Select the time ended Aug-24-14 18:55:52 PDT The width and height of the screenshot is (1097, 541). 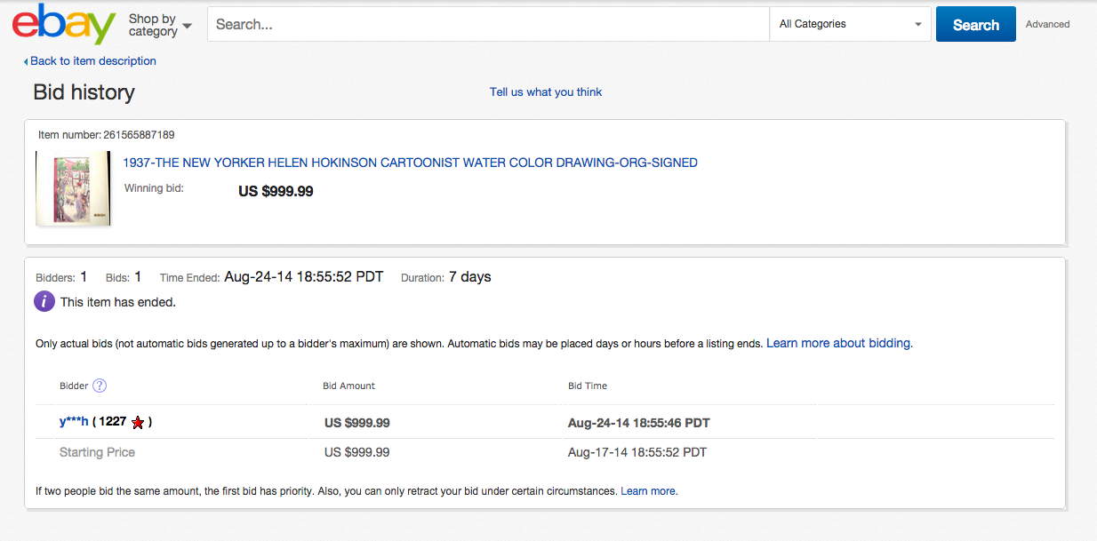304,277
